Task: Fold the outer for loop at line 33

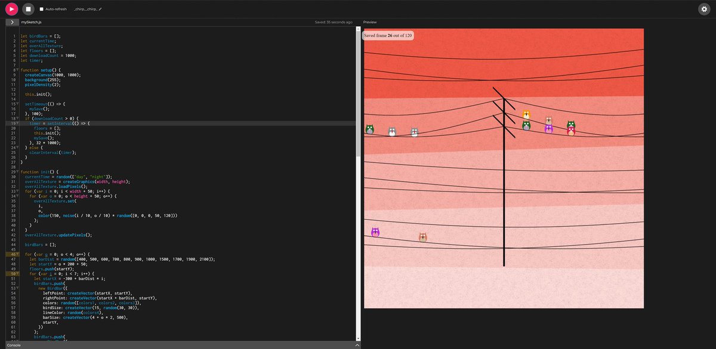Action: coord(18,191)
